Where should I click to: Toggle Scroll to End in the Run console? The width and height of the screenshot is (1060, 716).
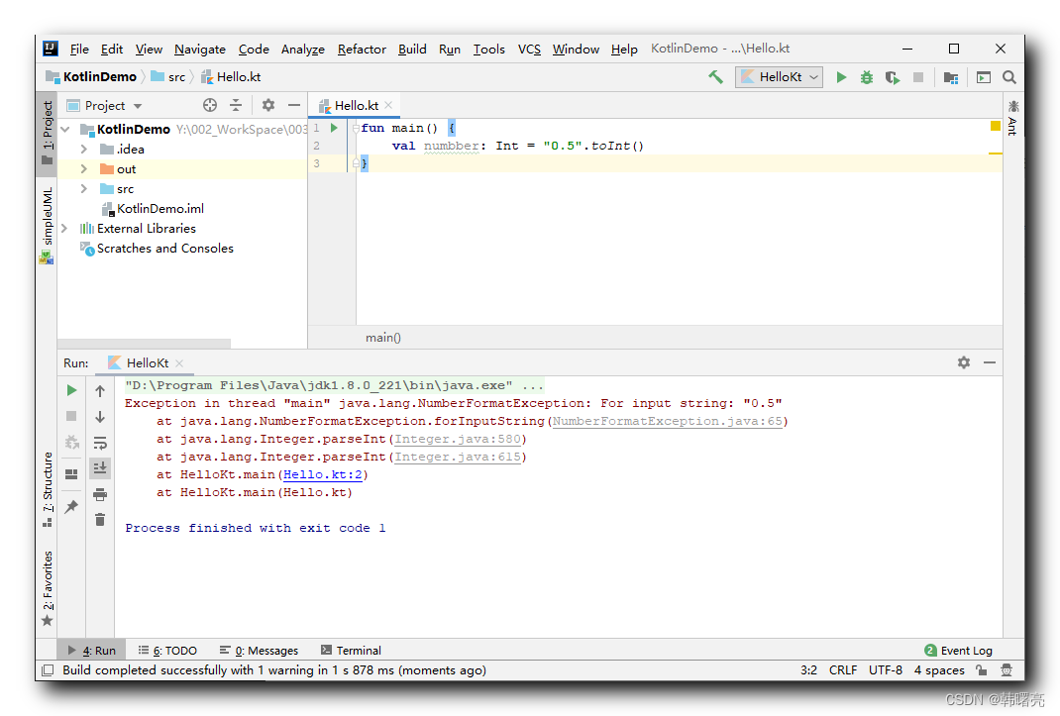click(x=100, y=467)
